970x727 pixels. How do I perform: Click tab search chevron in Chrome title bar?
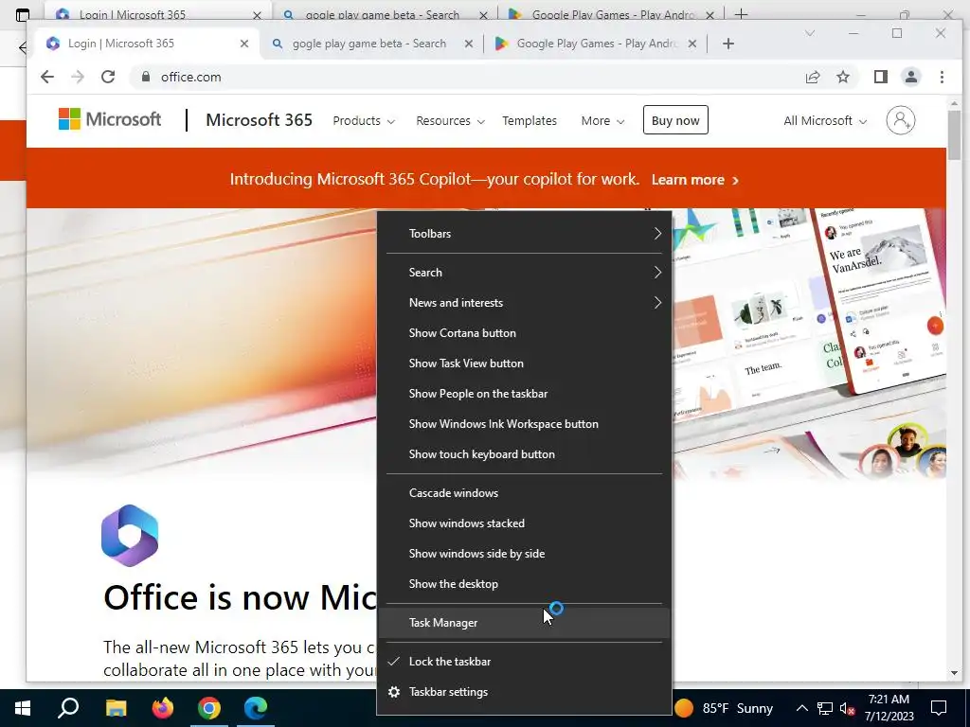pyautogui.click(x=809, y=33)
